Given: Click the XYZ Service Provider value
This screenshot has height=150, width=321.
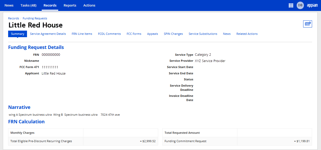Looking at the screenshot, I should (x=210, y=61).
